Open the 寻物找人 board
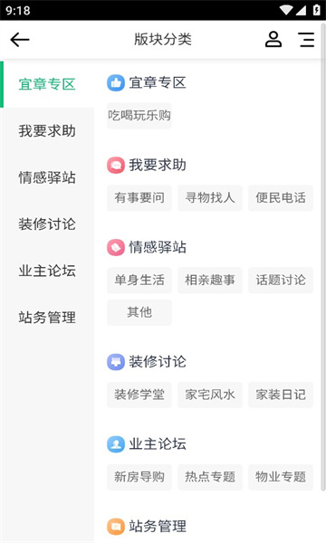326x543 pixels. click(x=210, y=198)
